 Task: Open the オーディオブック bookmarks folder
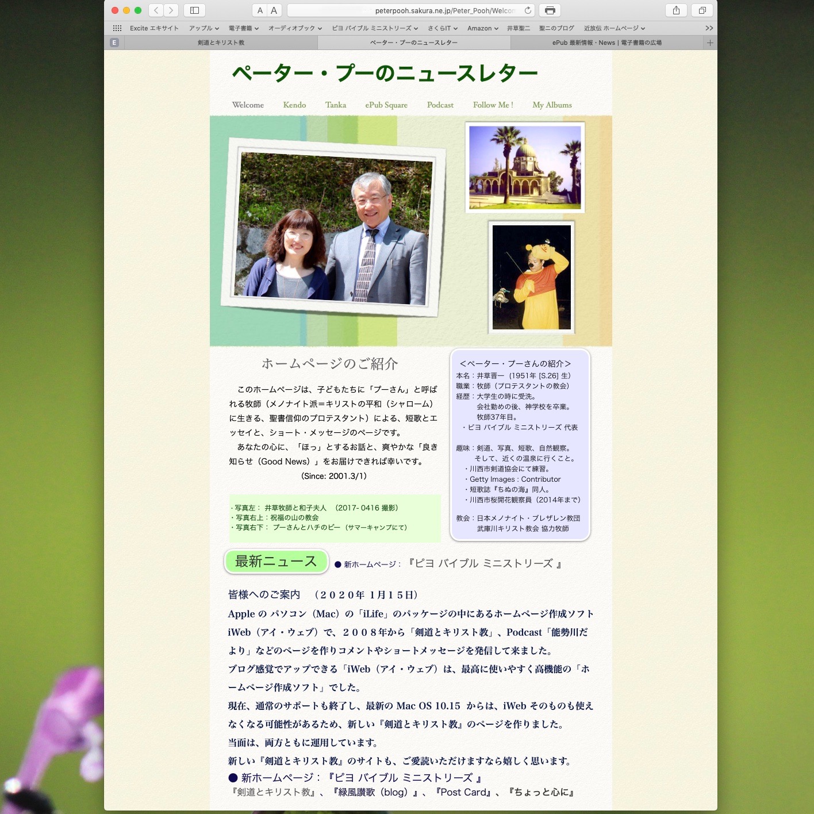click(x=295, y=28)
